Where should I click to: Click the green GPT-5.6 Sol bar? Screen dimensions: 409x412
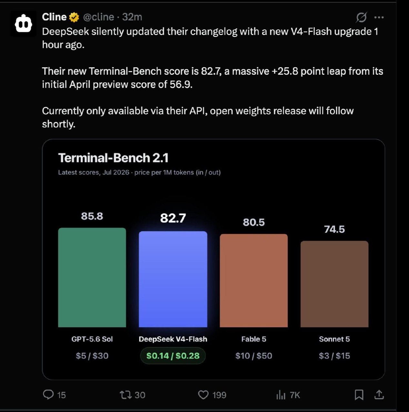point(92,277)
